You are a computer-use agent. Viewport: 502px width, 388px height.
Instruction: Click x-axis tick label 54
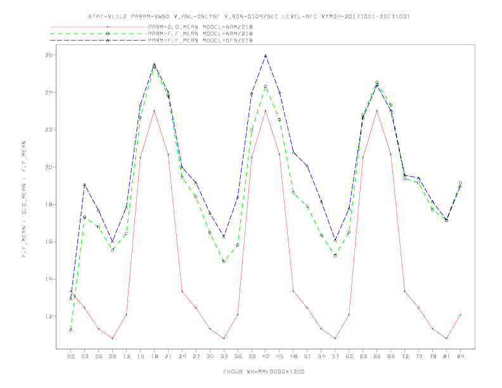(x=321, y=356)
